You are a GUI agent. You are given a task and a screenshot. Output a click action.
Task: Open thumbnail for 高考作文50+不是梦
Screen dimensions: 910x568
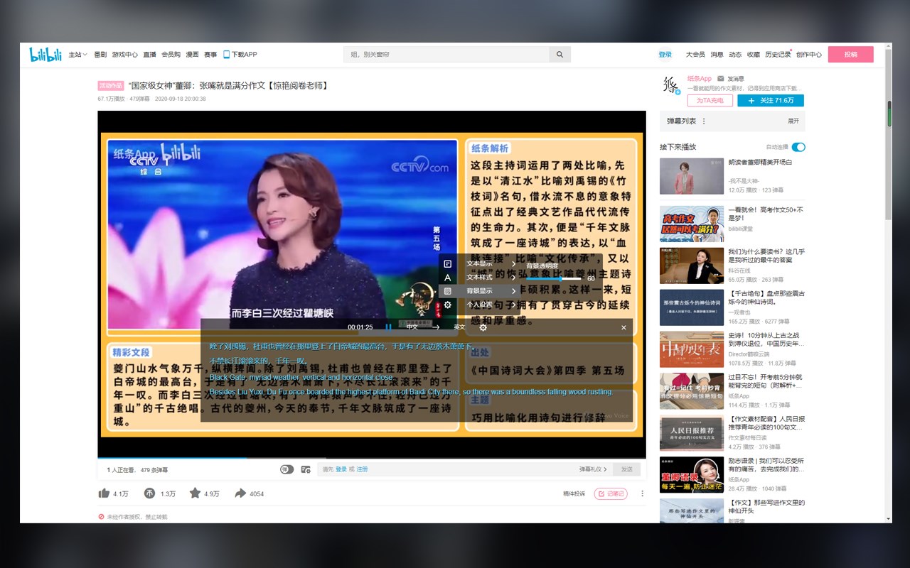[692, 224]
